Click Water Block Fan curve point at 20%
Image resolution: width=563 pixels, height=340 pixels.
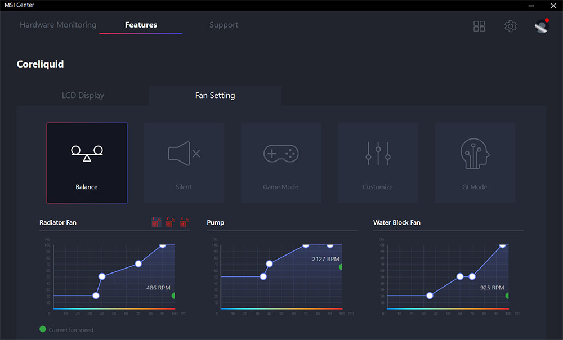click(430, 296)
